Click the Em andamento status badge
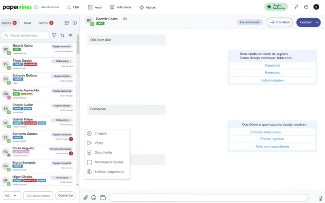Image resolution: width=325 pixels, height=203 pixels. tap(249, 22)
